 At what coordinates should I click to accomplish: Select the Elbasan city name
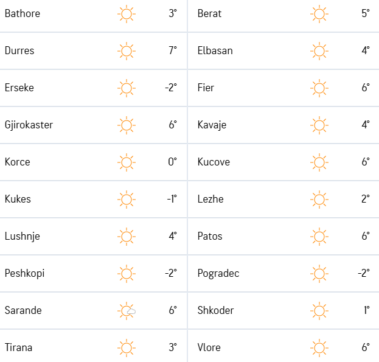[215, 50]
